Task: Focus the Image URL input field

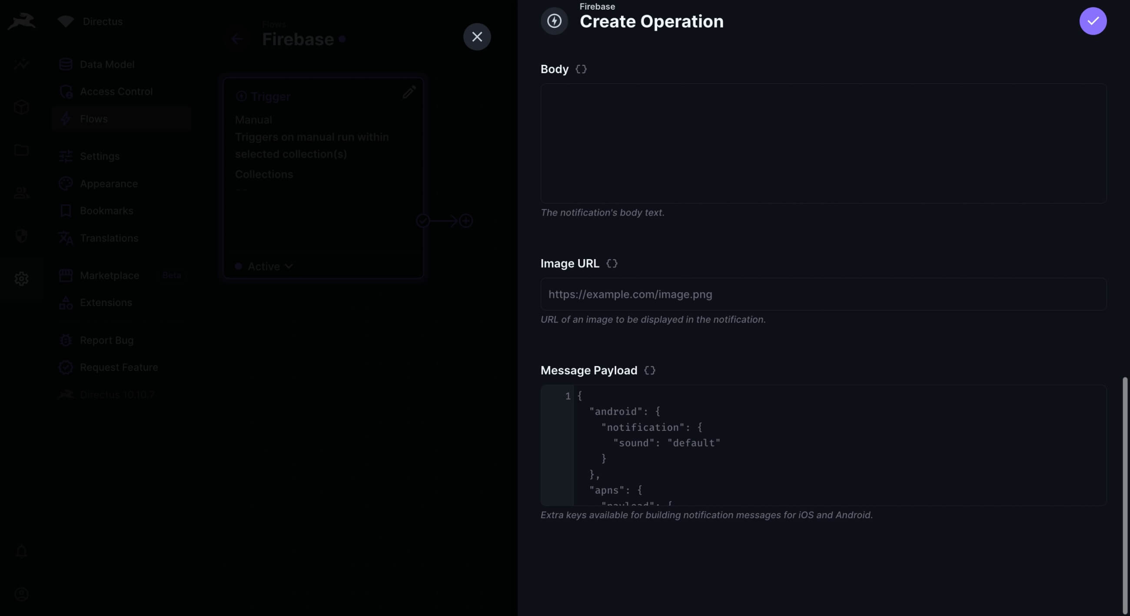Action: (823, 294)
